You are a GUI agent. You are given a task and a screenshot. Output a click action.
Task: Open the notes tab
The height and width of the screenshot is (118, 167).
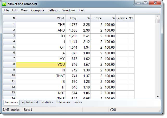(78, 102)
